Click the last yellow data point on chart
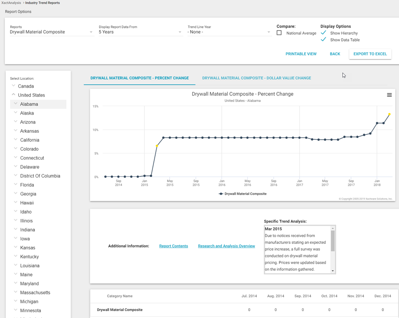The height and width of the screenshot is (318, 399). click(390, 115)
